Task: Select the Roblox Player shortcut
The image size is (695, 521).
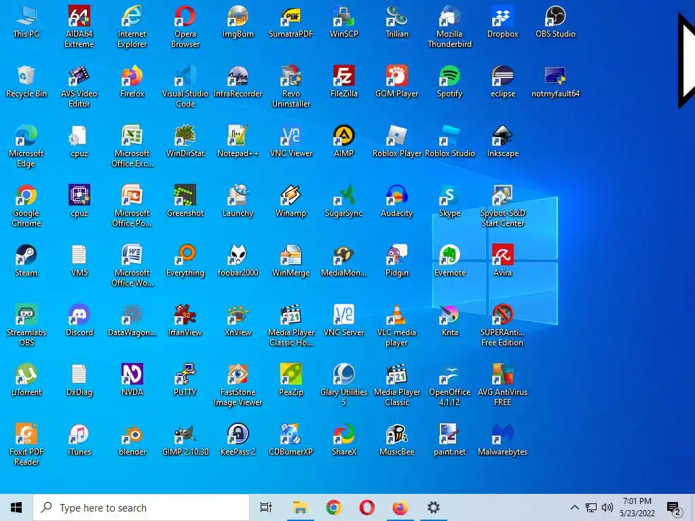Action: click(x=396, y=142)
